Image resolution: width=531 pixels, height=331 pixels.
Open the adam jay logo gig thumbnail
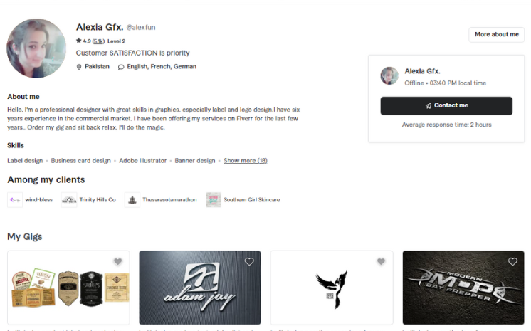(x=200, y=288)
